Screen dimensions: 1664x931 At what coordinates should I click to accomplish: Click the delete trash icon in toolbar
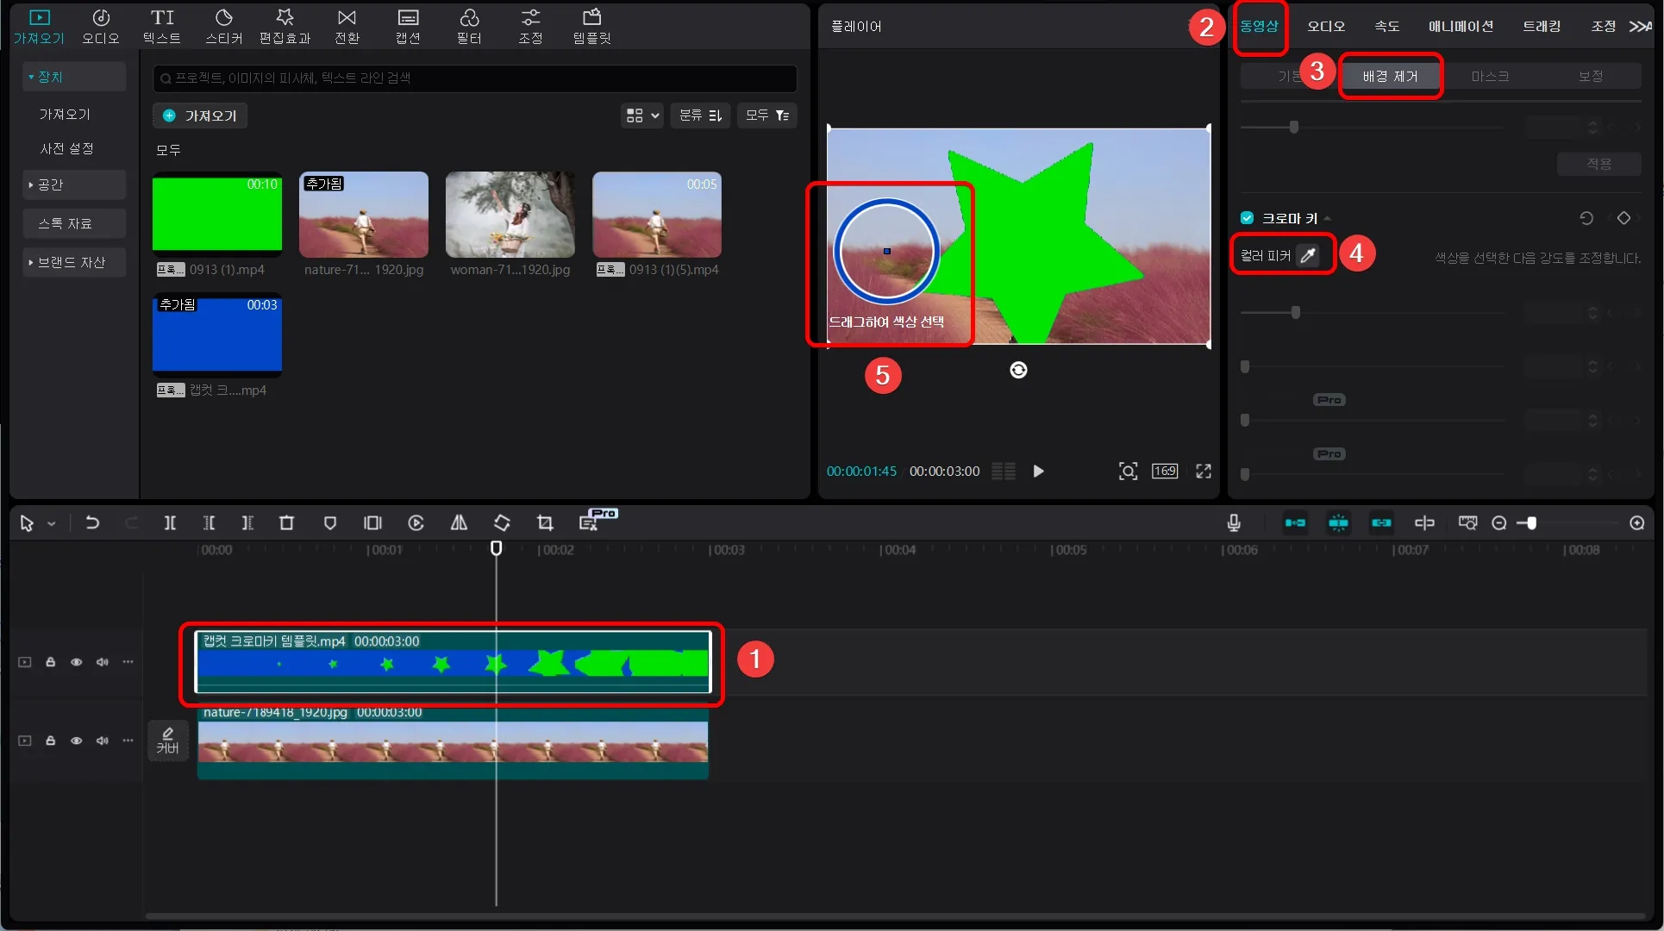[x=286, y=523]
